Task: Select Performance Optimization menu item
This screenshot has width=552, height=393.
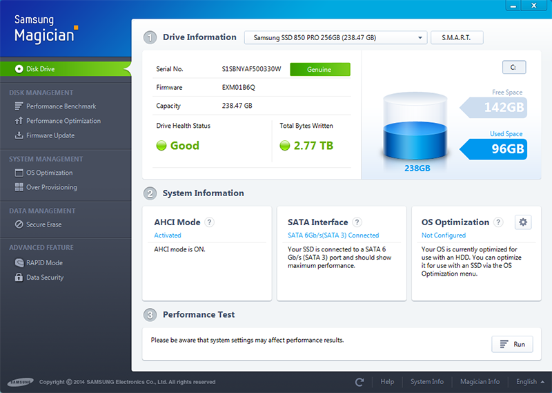Action: [63, 121]
